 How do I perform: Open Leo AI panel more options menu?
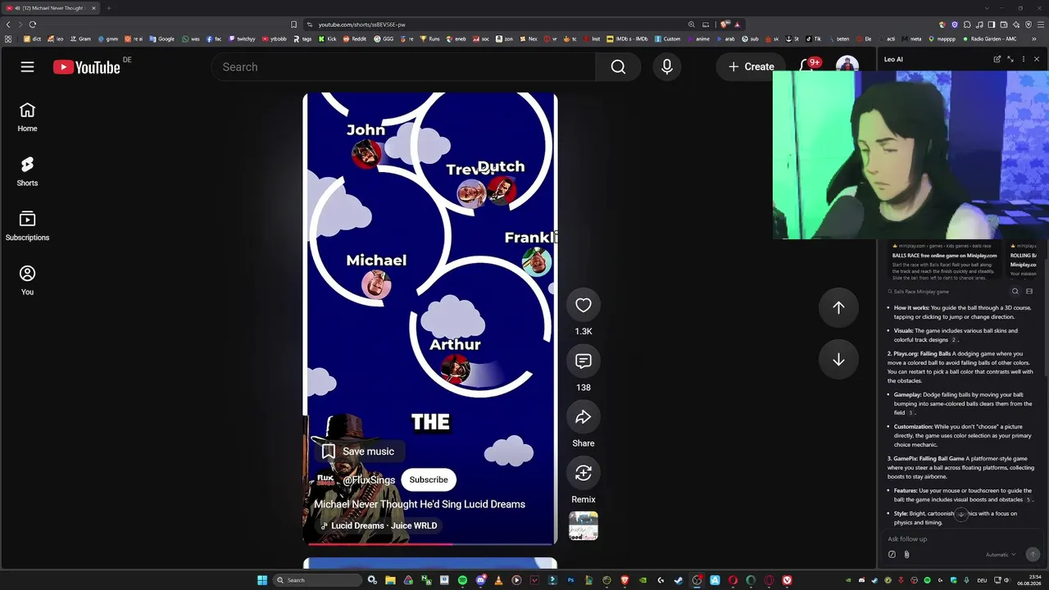[x=1023, y=59]
